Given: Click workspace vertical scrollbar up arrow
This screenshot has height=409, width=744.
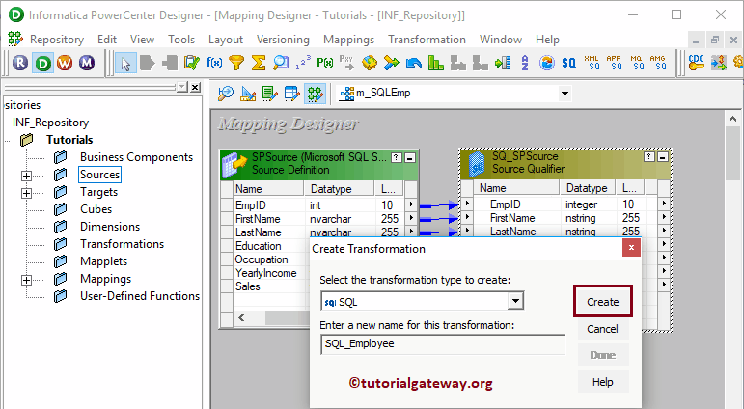Looking at the screenshot, I should click(733, 119).
